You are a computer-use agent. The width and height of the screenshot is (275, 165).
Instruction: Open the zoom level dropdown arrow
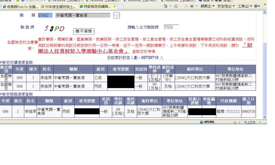tap(260, 122)
